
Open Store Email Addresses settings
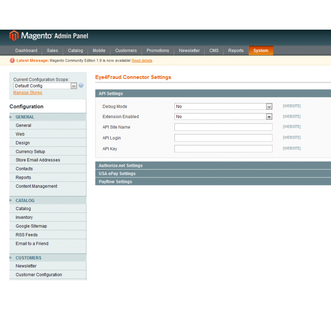(48, 160)
